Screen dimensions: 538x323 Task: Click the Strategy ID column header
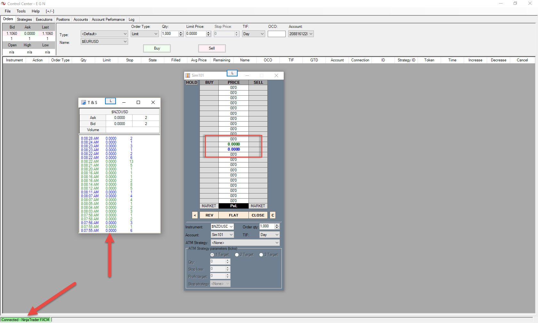pyautogui.click(x=406, y=60)
